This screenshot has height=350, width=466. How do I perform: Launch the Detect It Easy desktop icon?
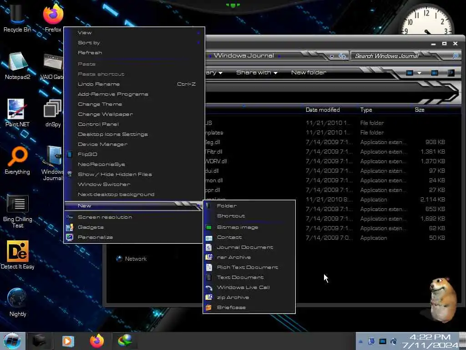pos(17,255)
